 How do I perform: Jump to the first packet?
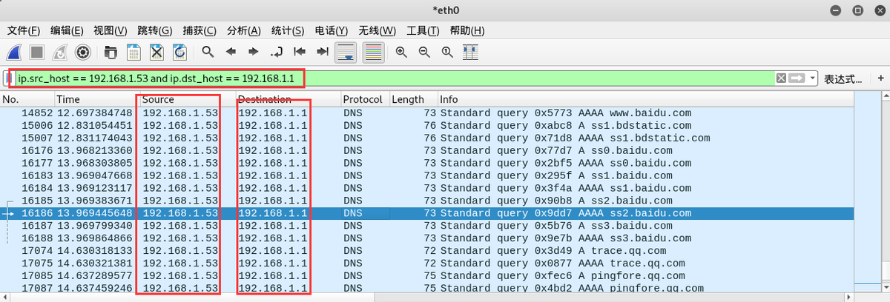point(300,52)
